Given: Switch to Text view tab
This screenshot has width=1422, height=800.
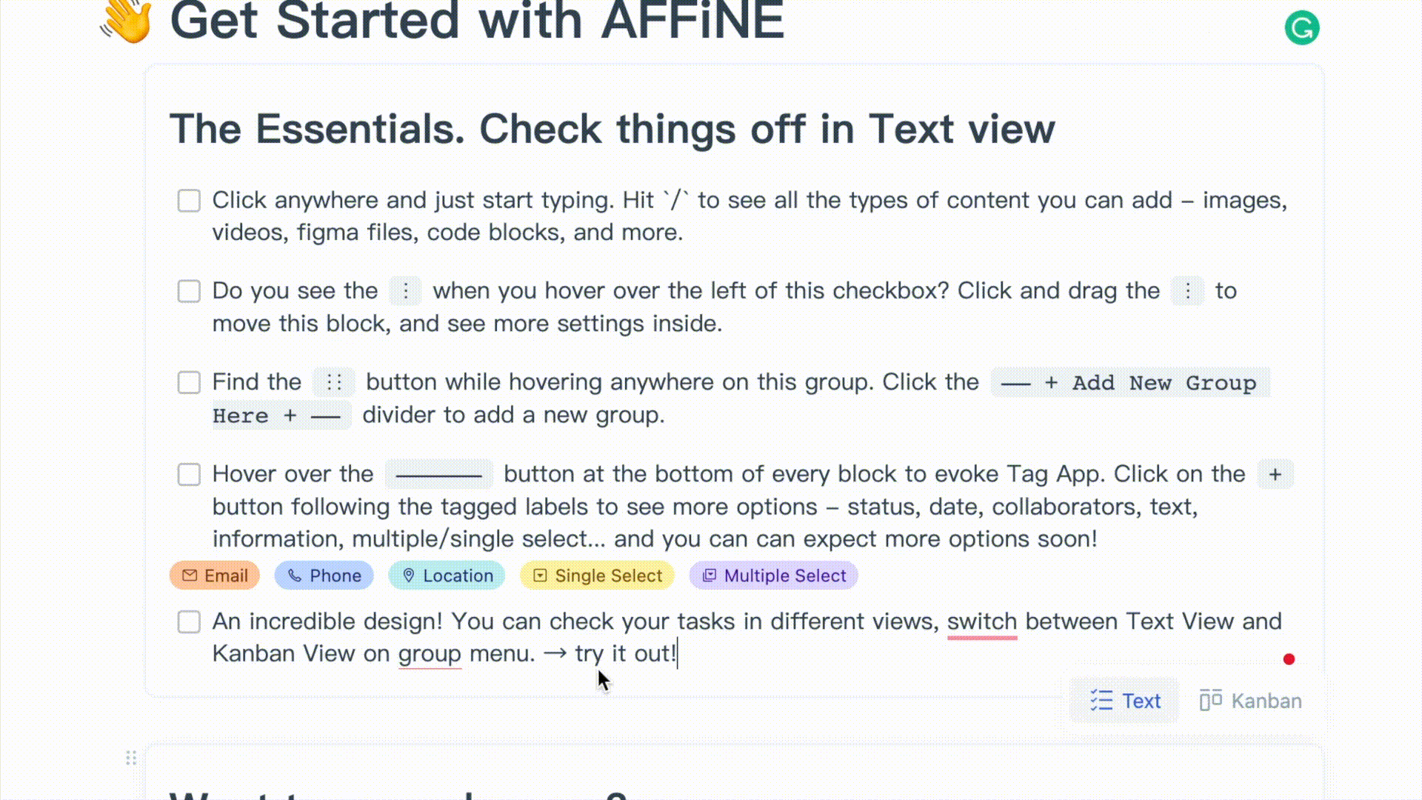Looking at the screenshot, I should [x=1125, y=700].
